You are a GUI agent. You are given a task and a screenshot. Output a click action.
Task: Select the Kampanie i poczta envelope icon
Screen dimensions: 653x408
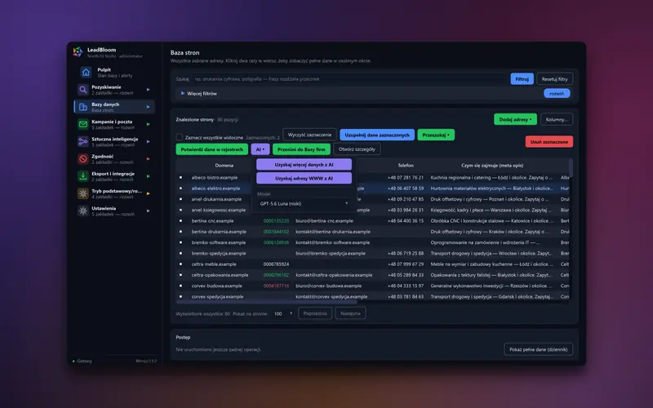pyautogui.click(x=83, y=124)
